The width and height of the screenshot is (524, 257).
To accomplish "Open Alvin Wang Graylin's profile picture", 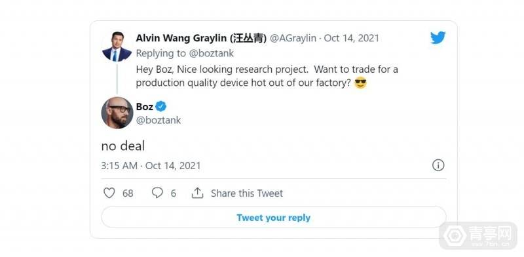I will coord(117,46).
